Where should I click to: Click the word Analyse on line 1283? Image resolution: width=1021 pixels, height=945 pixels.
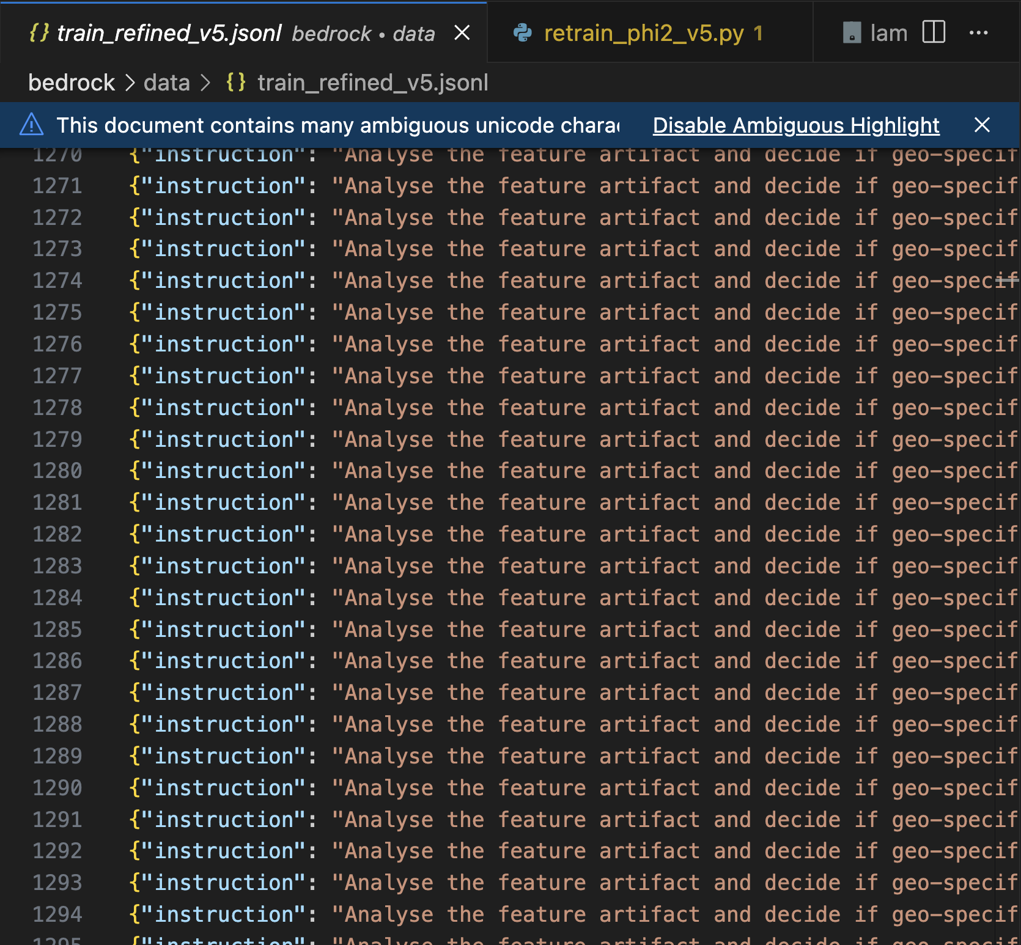(x=389, y=566)
